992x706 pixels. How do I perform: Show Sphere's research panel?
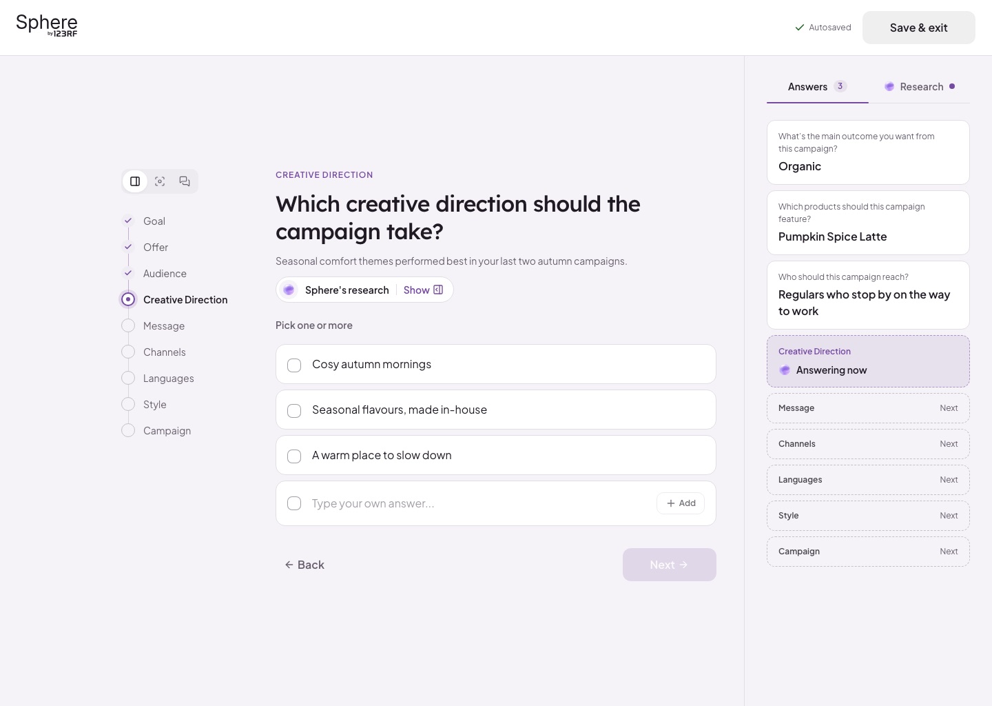click(423, 290)
